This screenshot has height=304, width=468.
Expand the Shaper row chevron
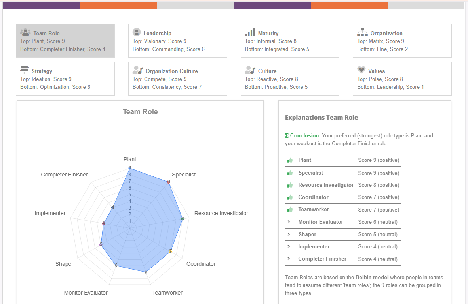[289, 234]
